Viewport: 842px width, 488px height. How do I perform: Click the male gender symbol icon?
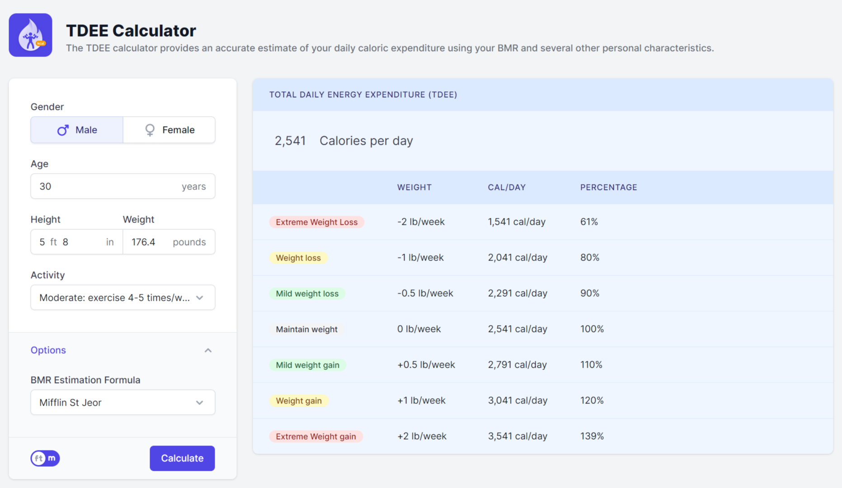(63, 130)
